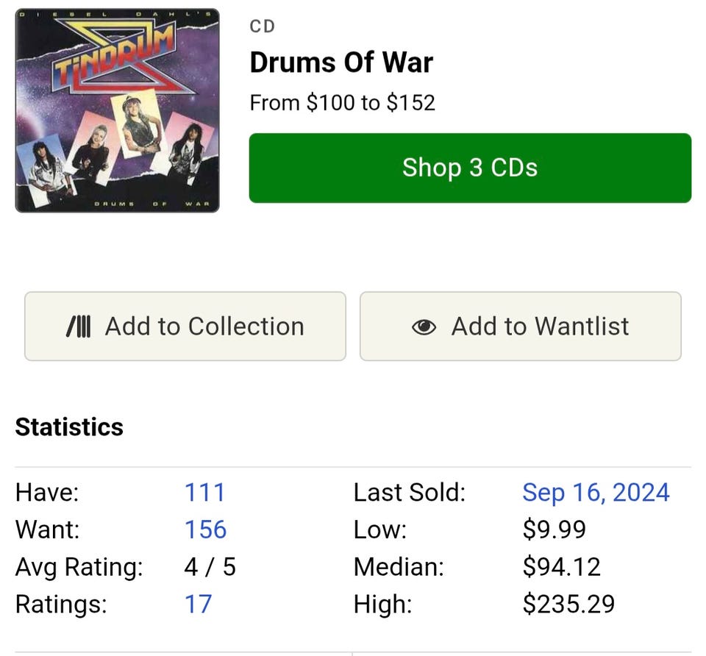Click the CD format label
706x656 pixels.
(263, 26)
